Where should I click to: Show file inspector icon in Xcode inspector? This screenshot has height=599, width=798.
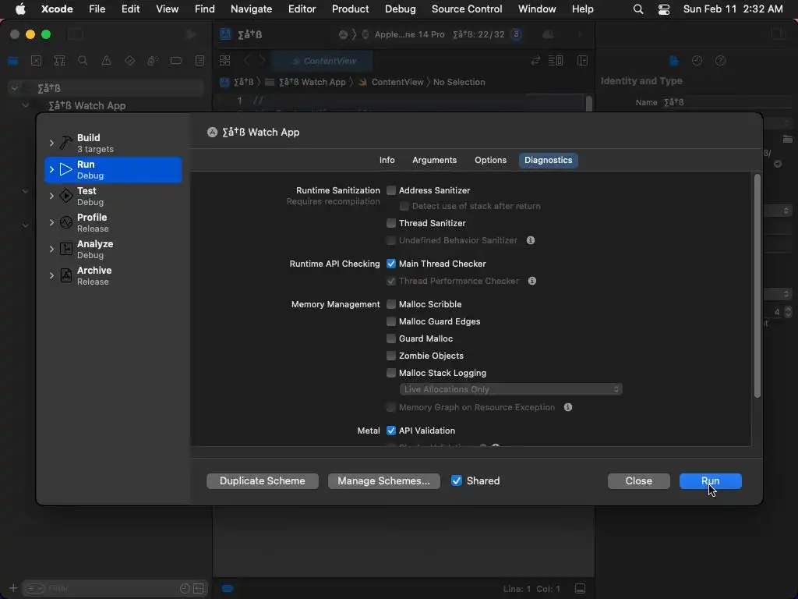674,61
